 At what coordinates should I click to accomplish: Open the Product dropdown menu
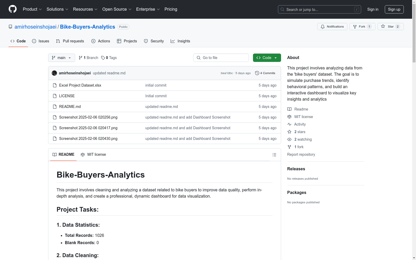pyautogui.click(x=32, y=9)
